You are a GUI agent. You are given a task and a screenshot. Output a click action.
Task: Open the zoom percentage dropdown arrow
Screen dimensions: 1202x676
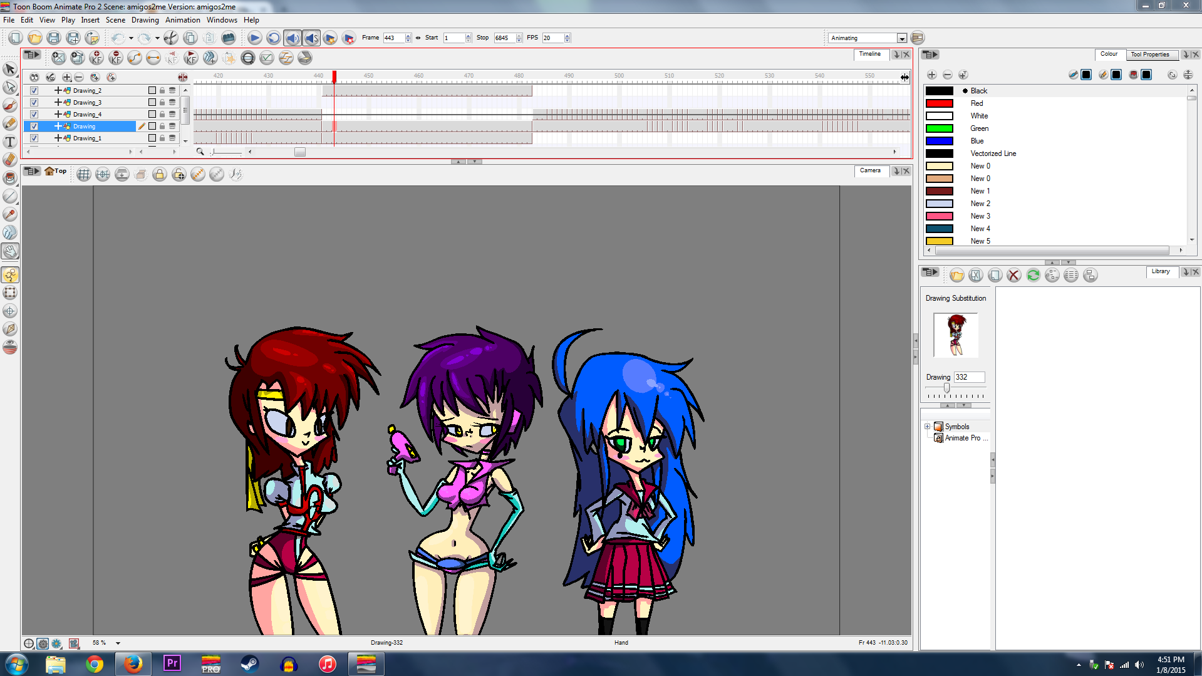tap(118, 643)
